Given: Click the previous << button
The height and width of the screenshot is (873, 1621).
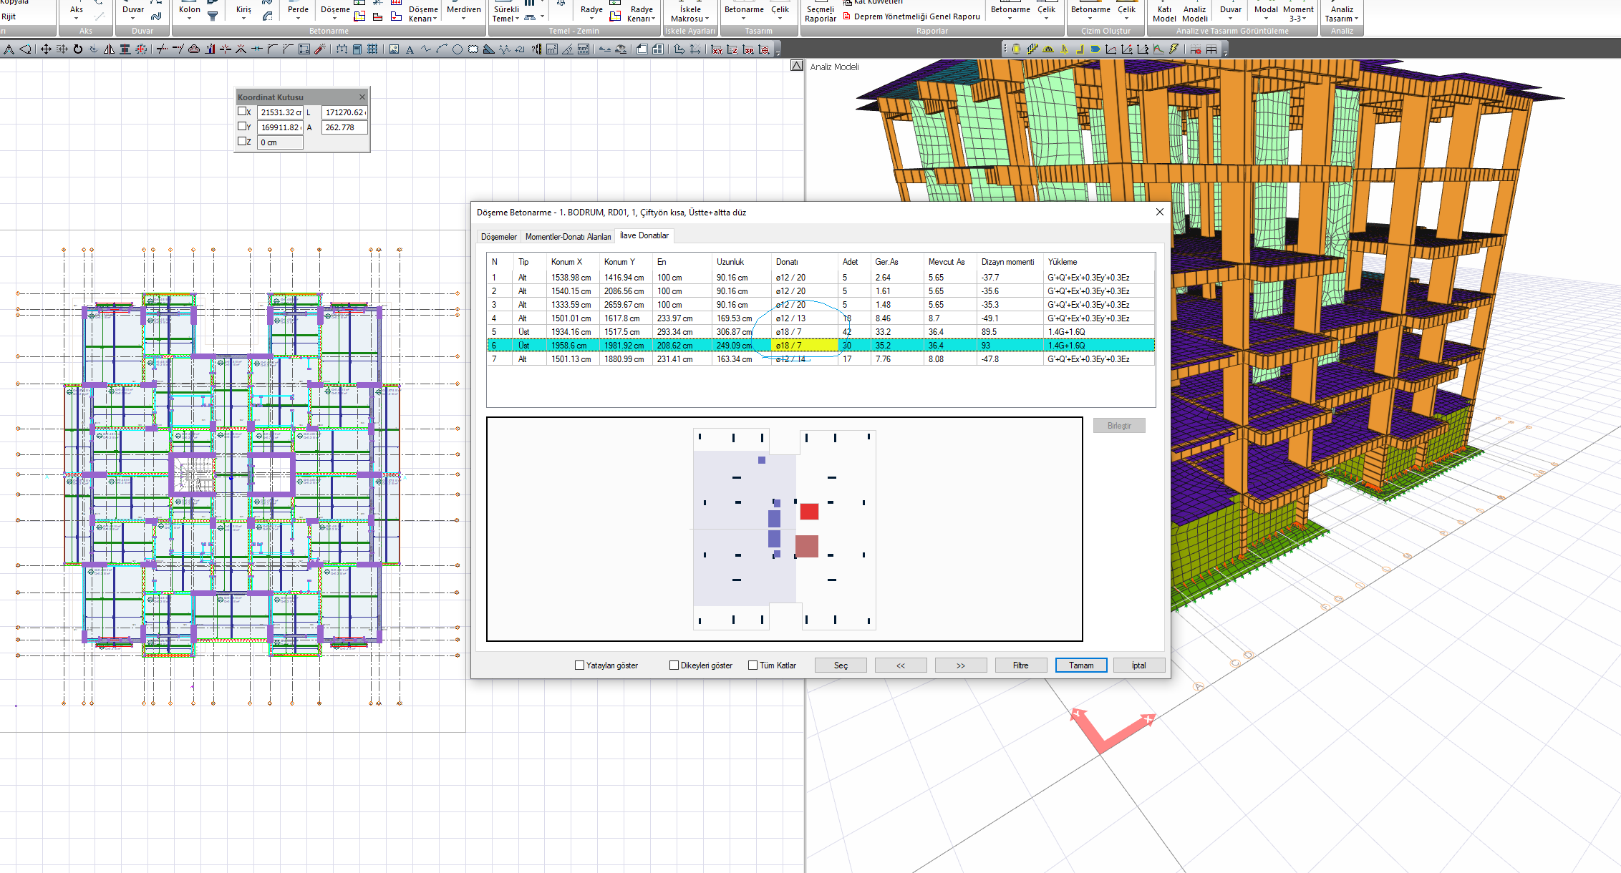Looking at the screenshot, I should [x=901, y=665].
